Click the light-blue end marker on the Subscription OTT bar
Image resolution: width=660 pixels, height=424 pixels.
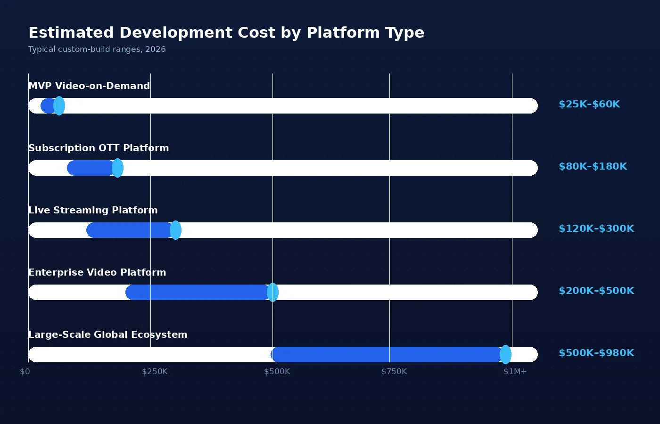tap(117, 168)
